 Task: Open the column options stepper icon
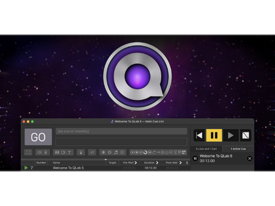click(x=187, y=163)
